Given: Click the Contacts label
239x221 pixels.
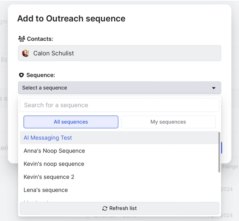Looking at the screenshot, I should (x=40, y=39).
